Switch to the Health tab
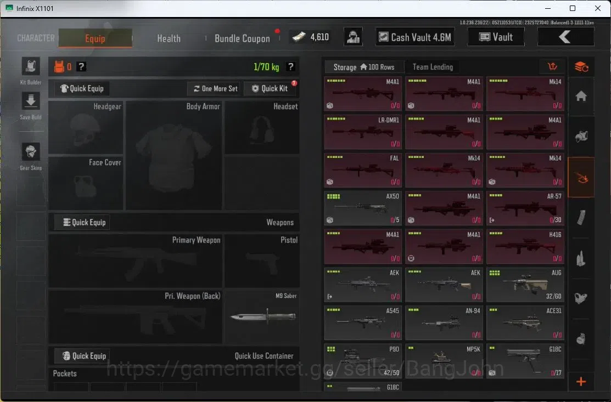The image size is (611, 402). click(x=169, y=38)
